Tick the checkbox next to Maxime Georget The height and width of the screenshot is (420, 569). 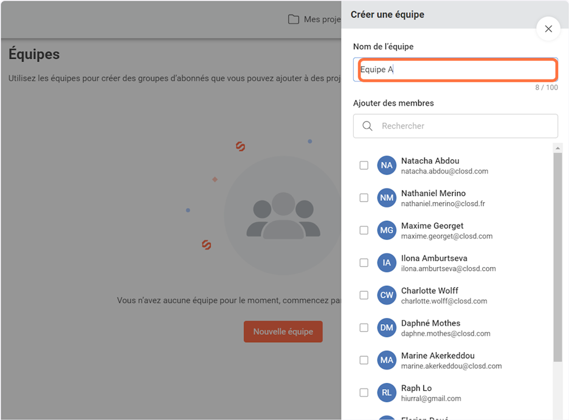[x=364, y=230]
